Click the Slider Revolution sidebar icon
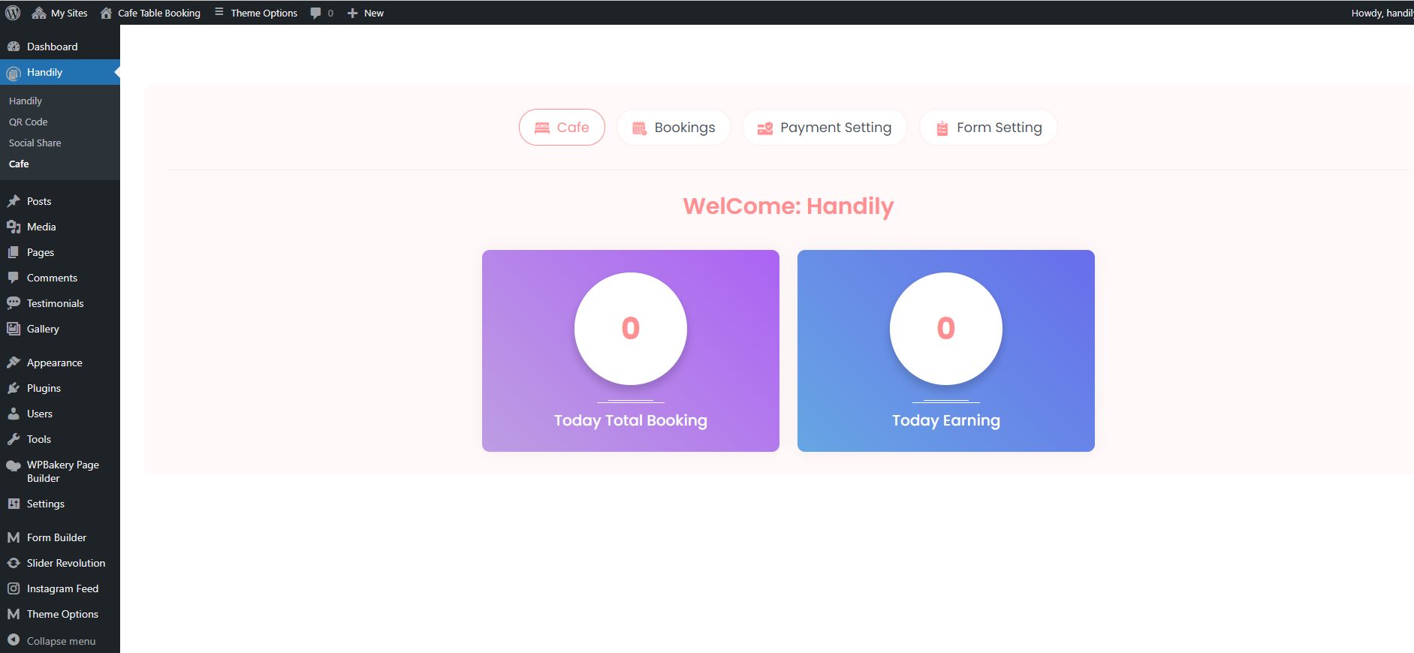 (x=14, y=563)
